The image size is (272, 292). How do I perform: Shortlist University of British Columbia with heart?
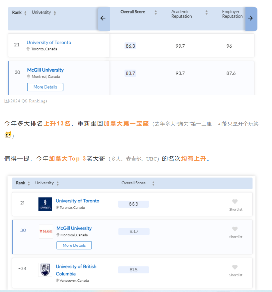[235, 267]
